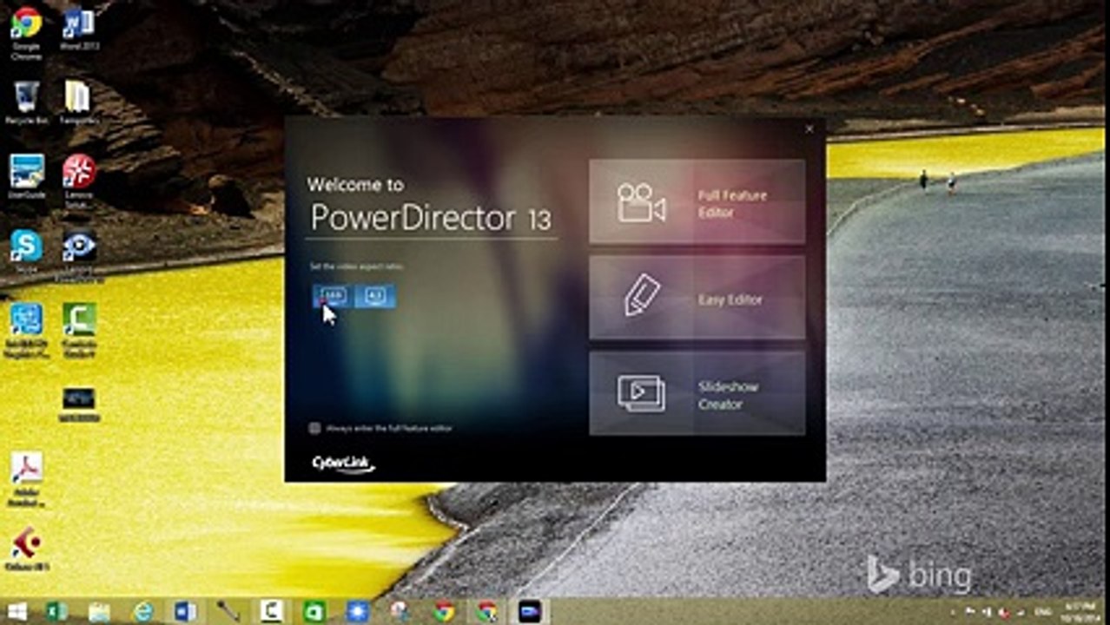Launch the Easy Editor mode
The image size is (1110, 625).
697,298
